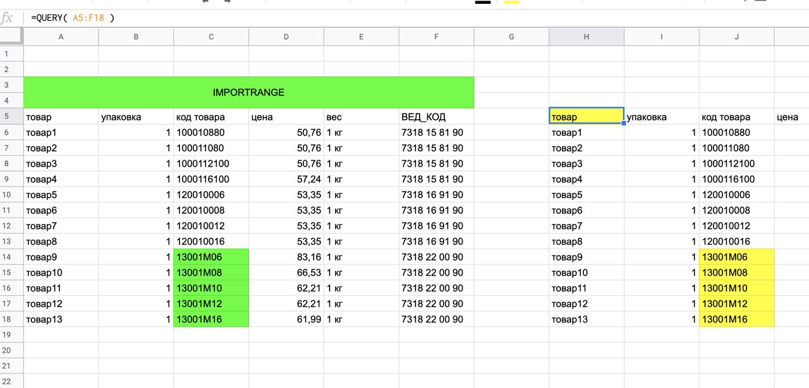This screenshot has height=388, width=809.
Task: Select column A header
Action: click(x=61, y=37)
